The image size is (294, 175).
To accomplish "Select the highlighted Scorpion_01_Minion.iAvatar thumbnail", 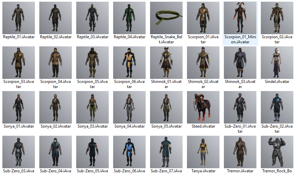I will [240, 18].
